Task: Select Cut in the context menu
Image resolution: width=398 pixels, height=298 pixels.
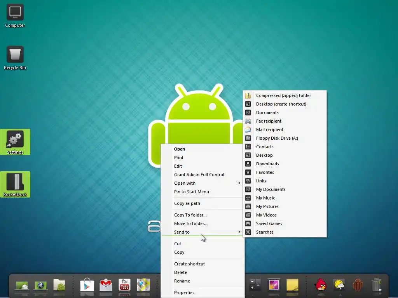Action: coord(202,244)
